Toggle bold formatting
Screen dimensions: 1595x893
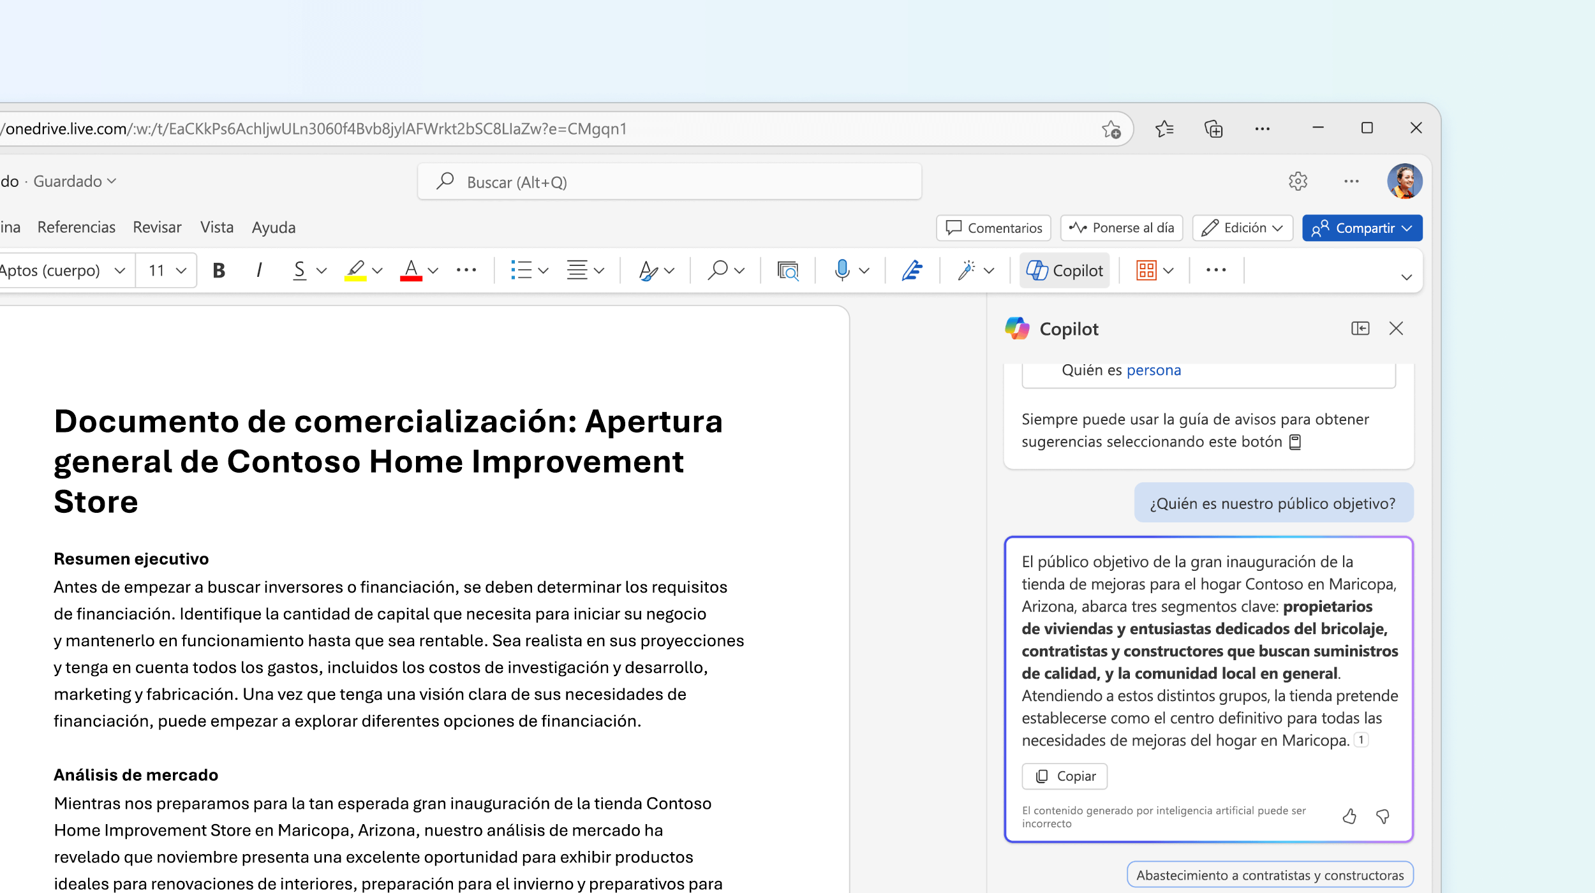tap(219, 270)
